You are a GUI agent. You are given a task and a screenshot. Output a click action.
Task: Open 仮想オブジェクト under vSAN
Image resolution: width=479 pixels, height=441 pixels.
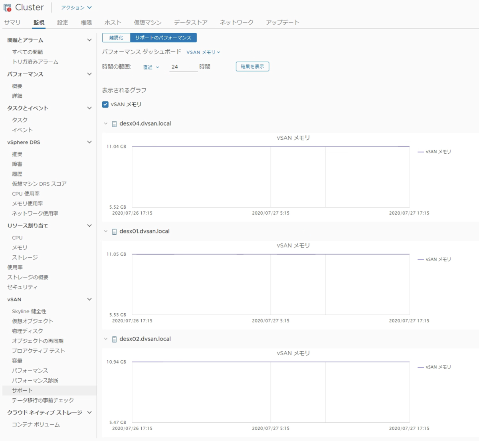click(x=32, y=321)
